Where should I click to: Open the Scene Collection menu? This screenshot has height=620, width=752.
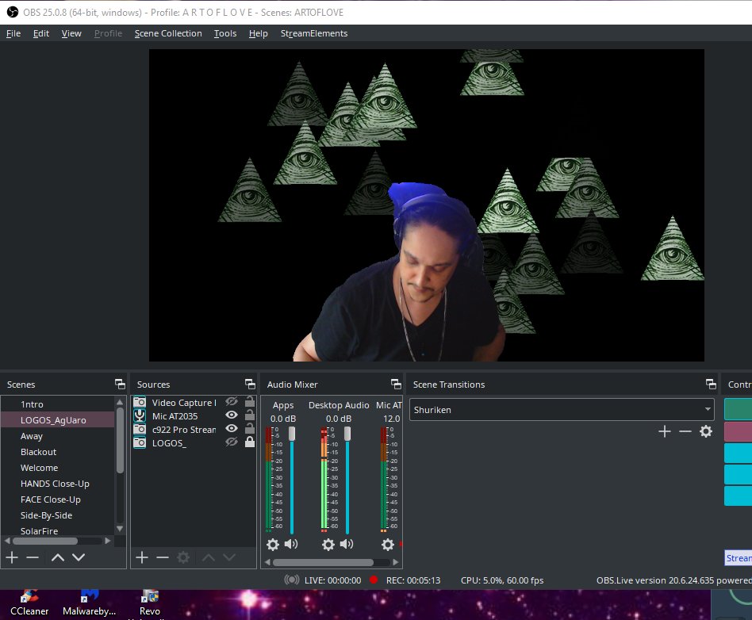(x=168, y=33)
